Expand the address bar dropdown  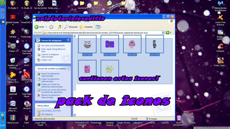pyautogui.click(x=163, y=33)
